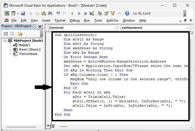Click the 'Sub splitlastword()' code line

[x=76, y=35]
